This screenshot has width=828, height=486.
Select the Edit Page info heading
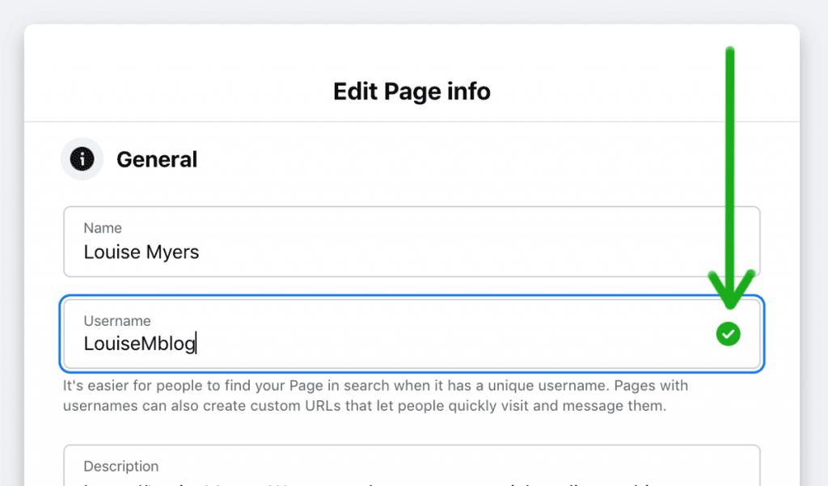(412, 91)
